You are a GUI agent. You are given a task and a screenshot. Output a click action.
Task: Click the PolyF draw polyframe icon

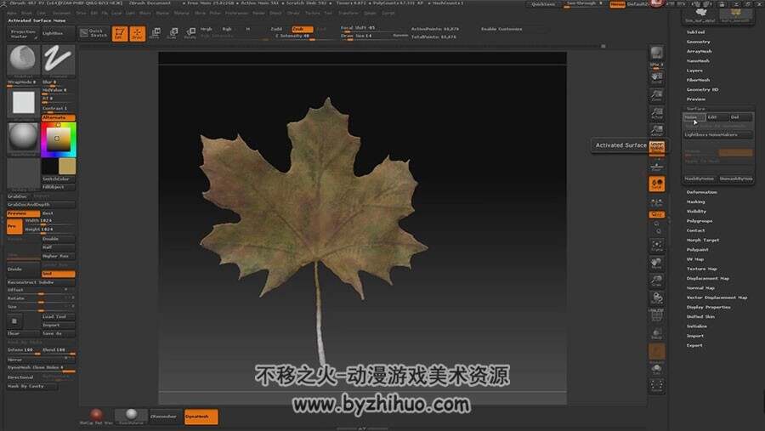point(657,315)
